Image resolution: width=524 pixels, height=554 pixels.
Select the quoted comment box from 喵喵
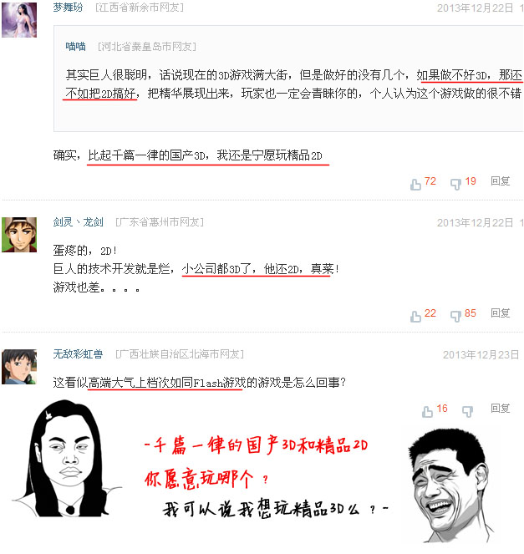288,79
